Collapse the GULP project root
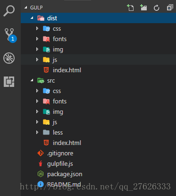176x196 pixels. coord(26,8)
